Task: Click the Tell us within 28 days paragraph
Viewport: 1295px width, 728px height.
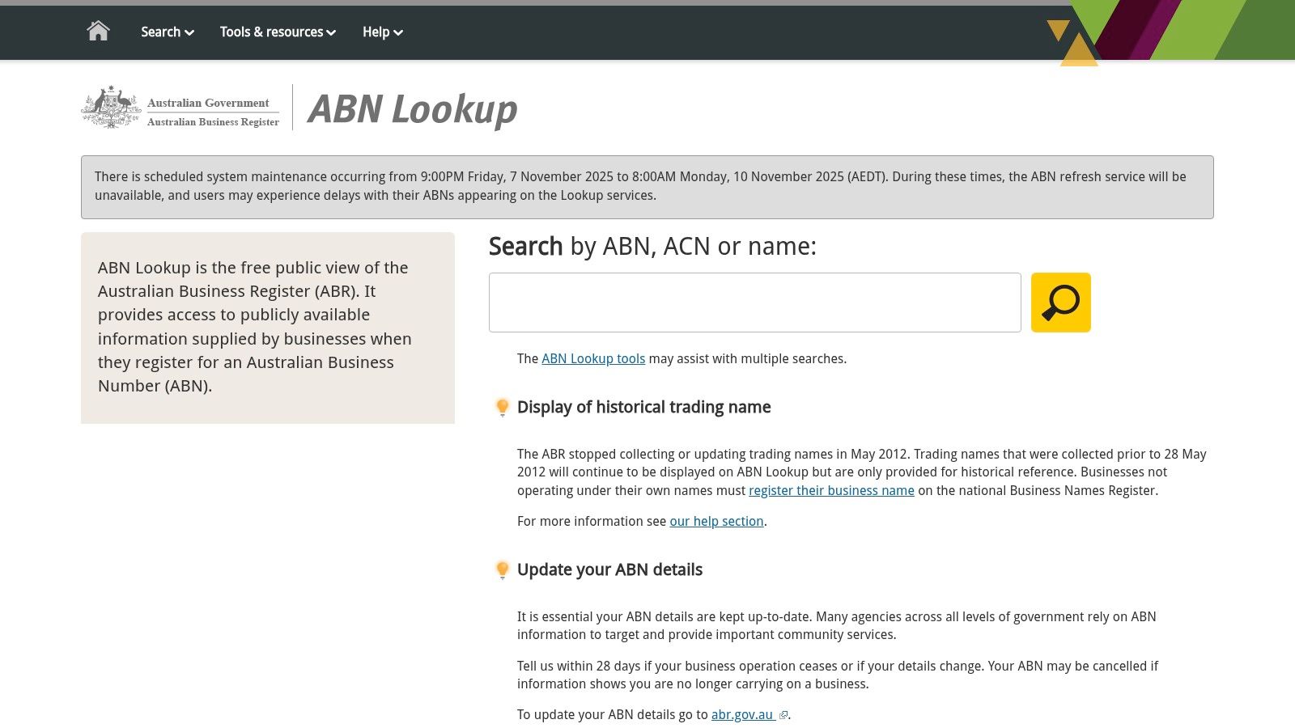Action: pyautogui.click(x=838, y=675)
